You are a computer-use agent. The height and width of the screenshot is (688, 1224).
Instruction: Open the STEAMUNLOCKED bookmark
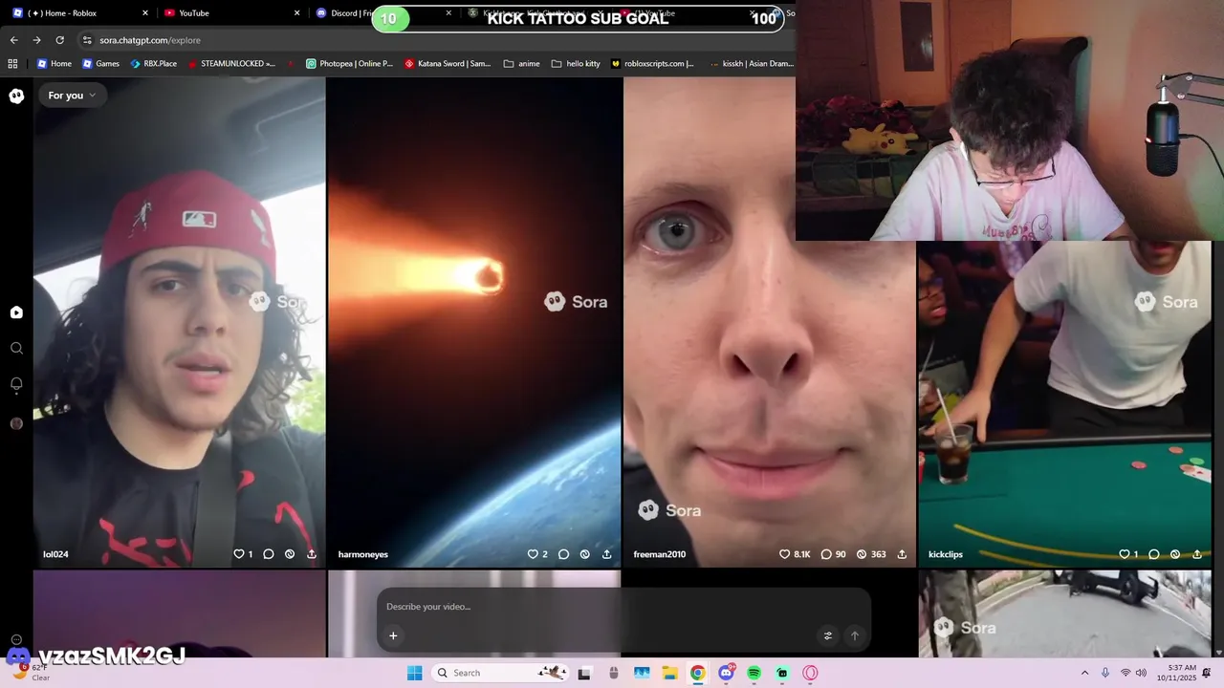coord(231,64)
